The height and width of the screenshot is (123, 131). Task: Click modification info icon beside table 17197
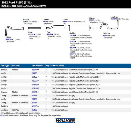38,88
